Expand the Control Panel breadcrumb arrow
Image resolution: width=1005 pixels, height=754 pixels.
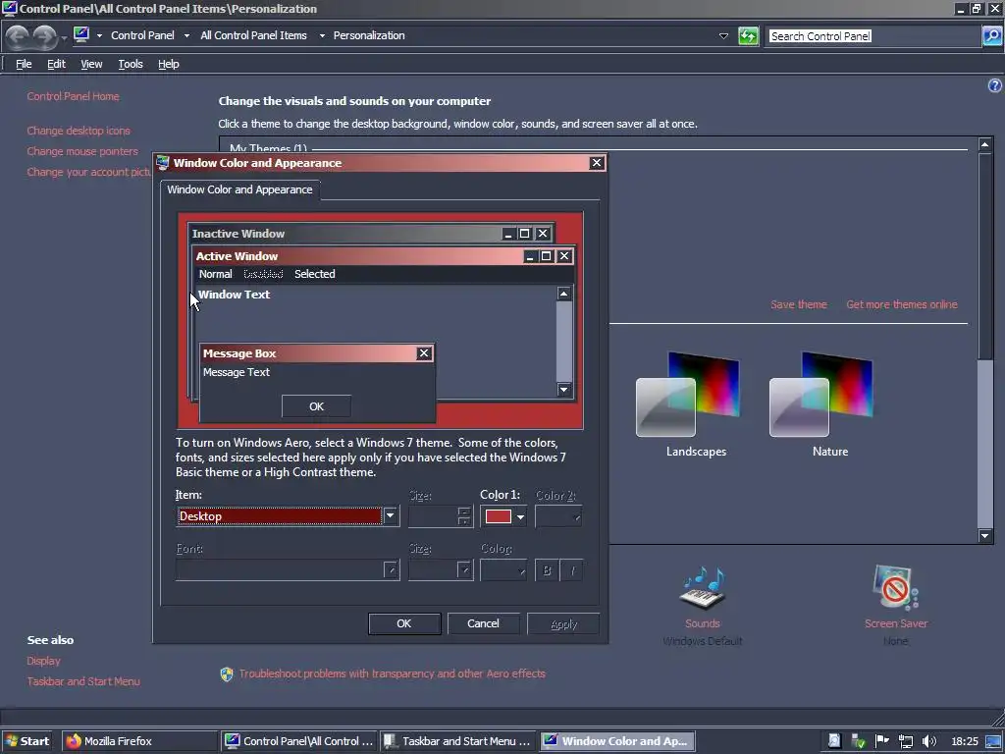point(186,36)
